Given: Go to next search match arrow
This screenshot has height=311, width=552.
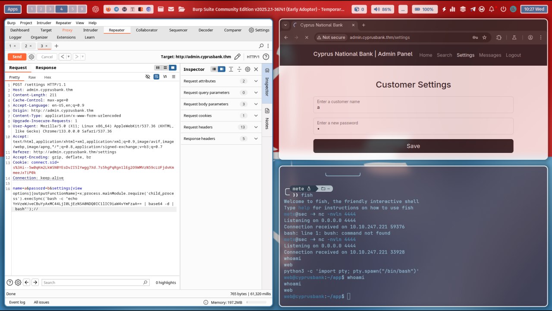Looking at the screenshot, I should click(x=35, y=282).
